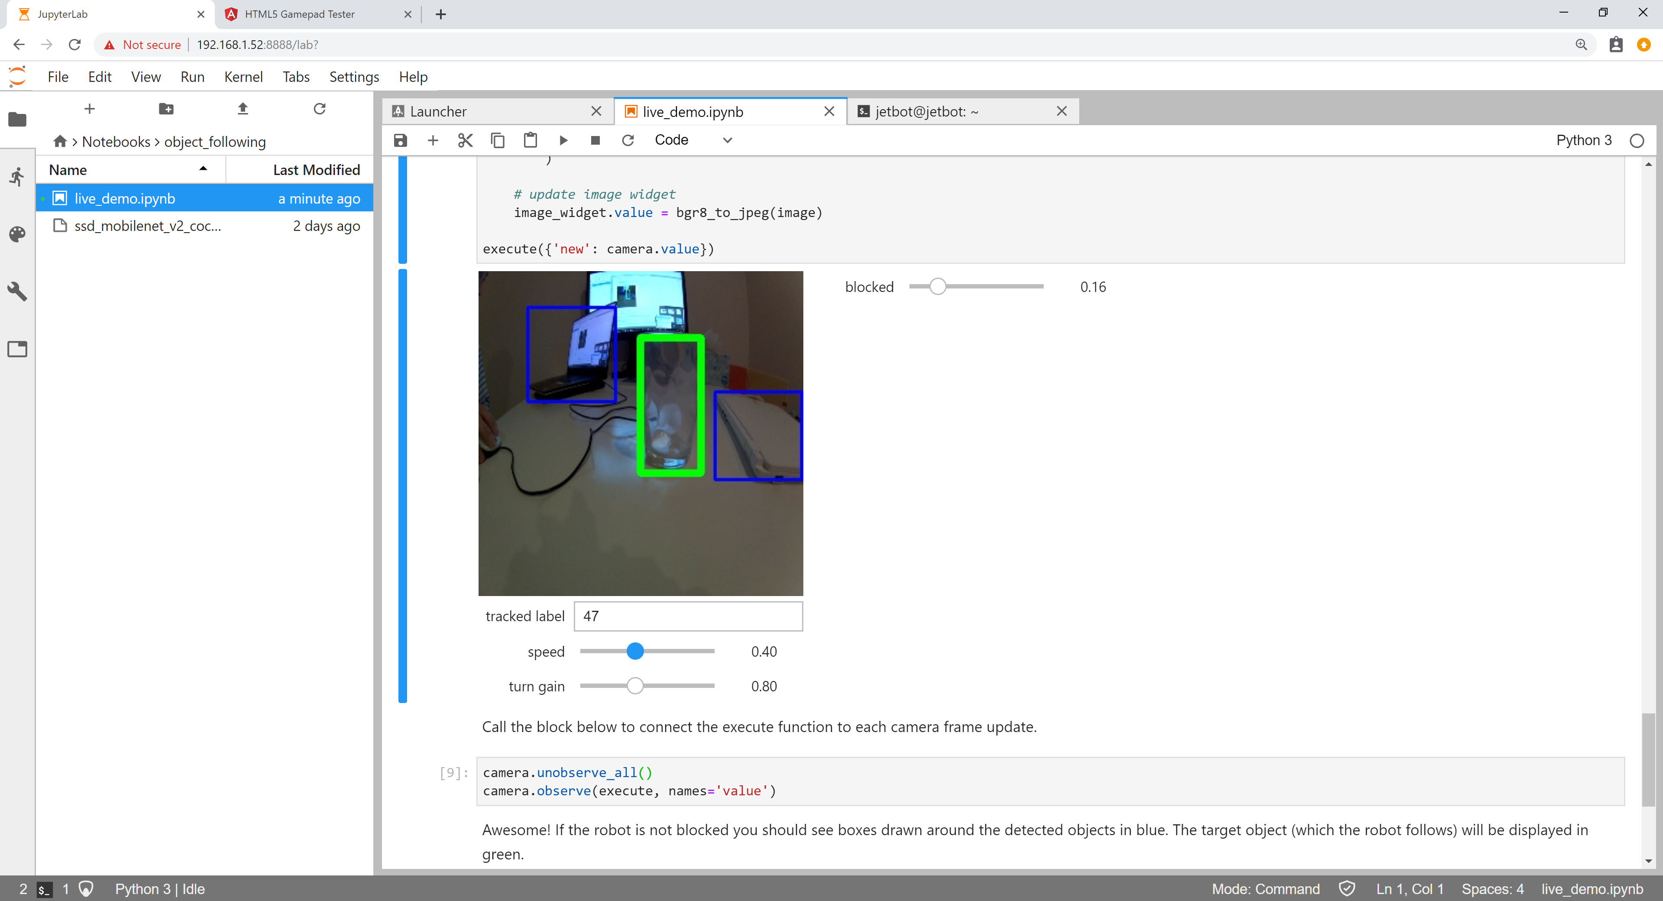Save the notebook with the disk icon
Screen dimensions: 1663x901
coord(400,140)
